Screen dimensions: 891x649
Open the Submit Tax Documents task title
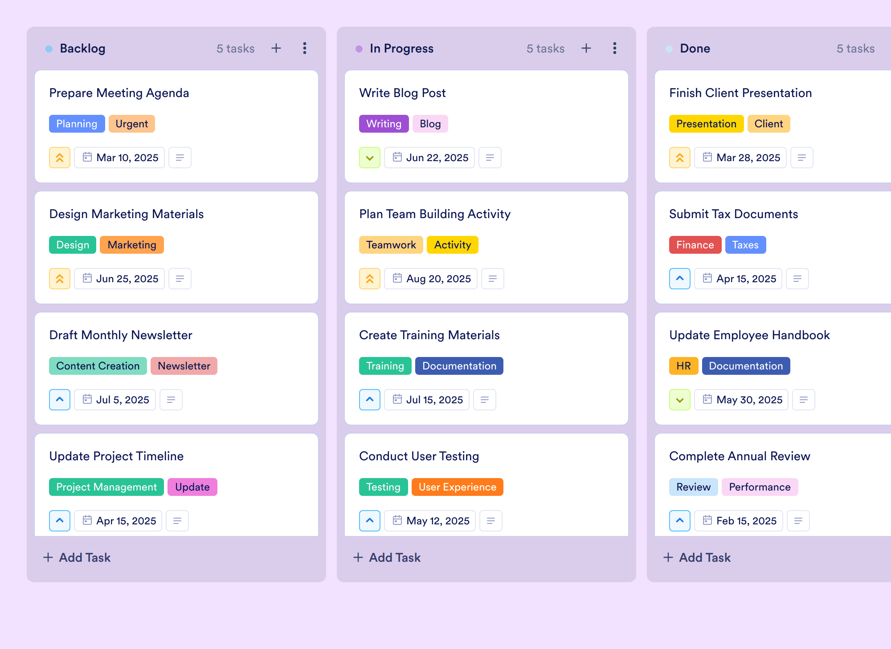(x=733, y=214)
